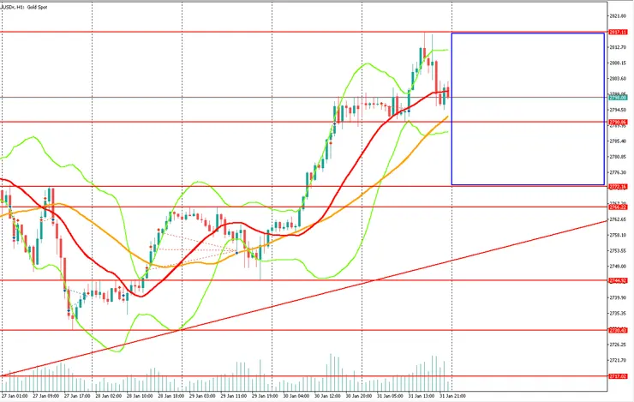Click the 2753.55 price scale label
This screenshot has width=634, height=402.
point(618,251)
